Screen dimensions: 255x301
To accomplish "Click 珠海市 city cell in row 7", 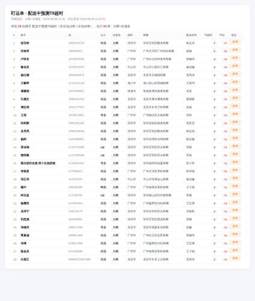I will point(132,91).
